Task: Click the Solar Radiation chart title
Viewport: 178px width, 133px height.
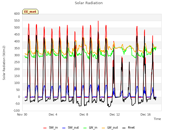Action: (x=89, y=3)
